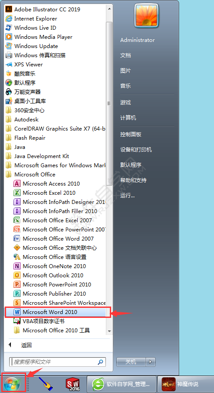Launch Microsoft Office Excel 2007
This screenshot has height=393, width=214.
pyautogui.click(x=53, y=221)
